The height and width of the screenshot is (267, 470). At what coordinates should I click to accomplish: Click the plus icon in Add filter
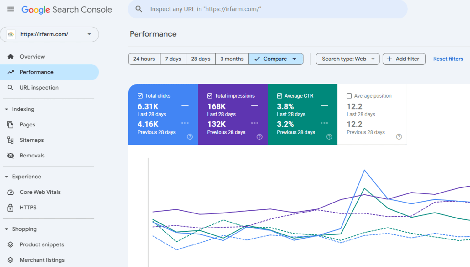tap(389, 59)
